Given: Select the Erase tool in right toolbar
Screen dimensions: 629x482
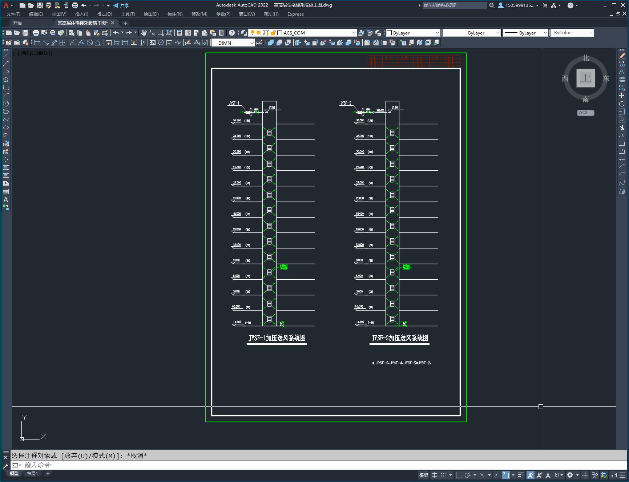Looking at the screenshot, I should [x=622, y=56].
